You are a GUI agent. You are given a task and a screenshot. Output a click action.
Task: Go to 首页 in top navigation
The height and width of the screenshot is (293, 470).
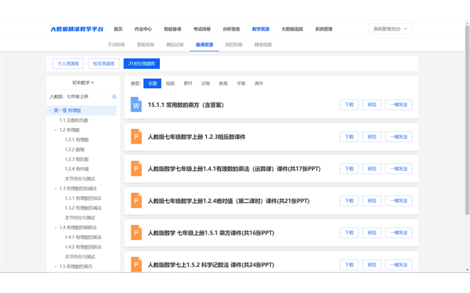coord(118,29)
